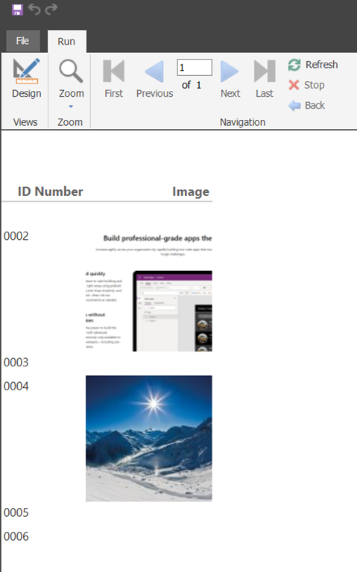Image resolution: width=357 pixels, height=572 pixels.
Task: Click the app screenshot image for 0002
Action: (149, 291)
